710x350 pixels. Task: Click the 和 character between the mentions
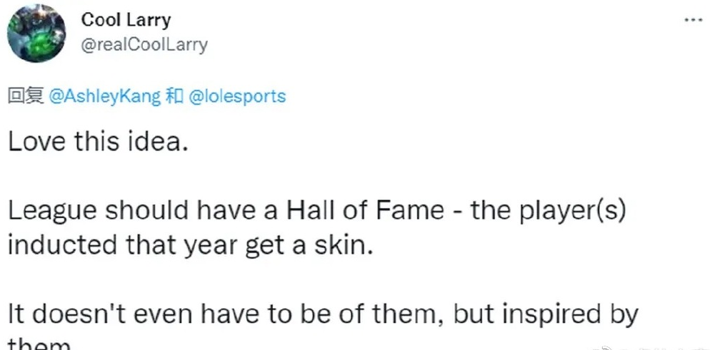pos(174,97)
